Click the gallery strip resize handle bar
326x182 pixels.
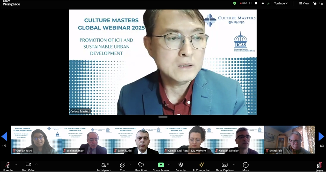click(x=163, y=117)
